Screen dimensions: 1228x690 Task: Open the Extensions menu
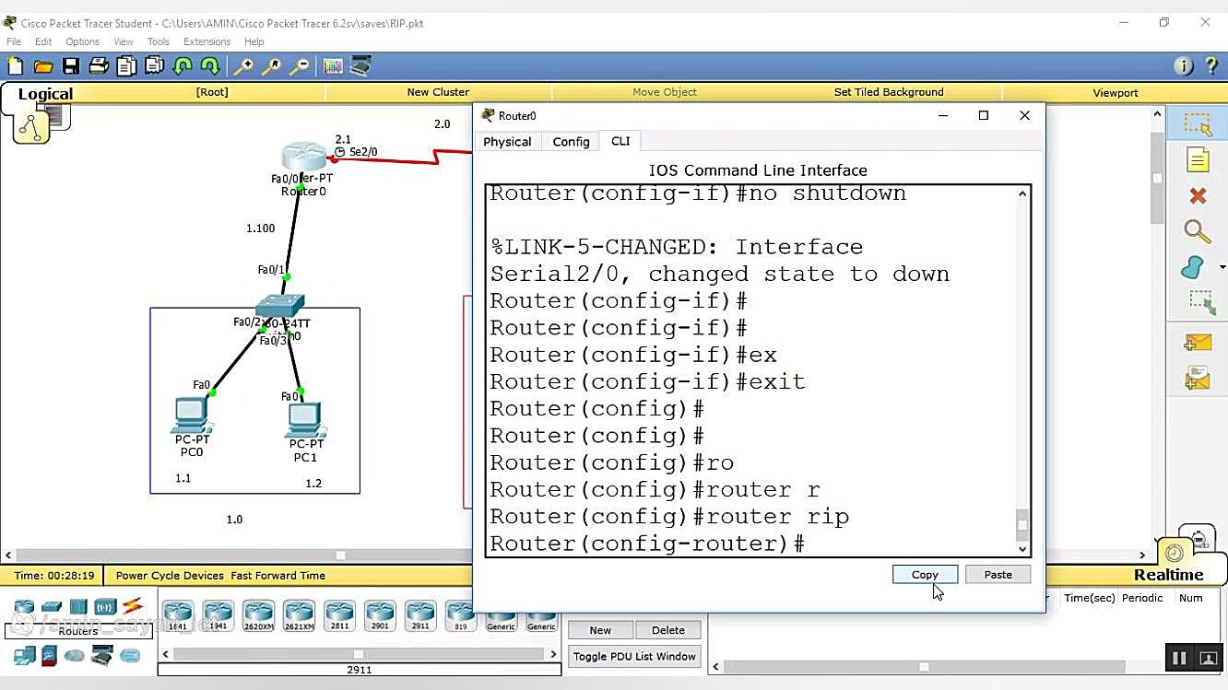click(x=207, y=41)
